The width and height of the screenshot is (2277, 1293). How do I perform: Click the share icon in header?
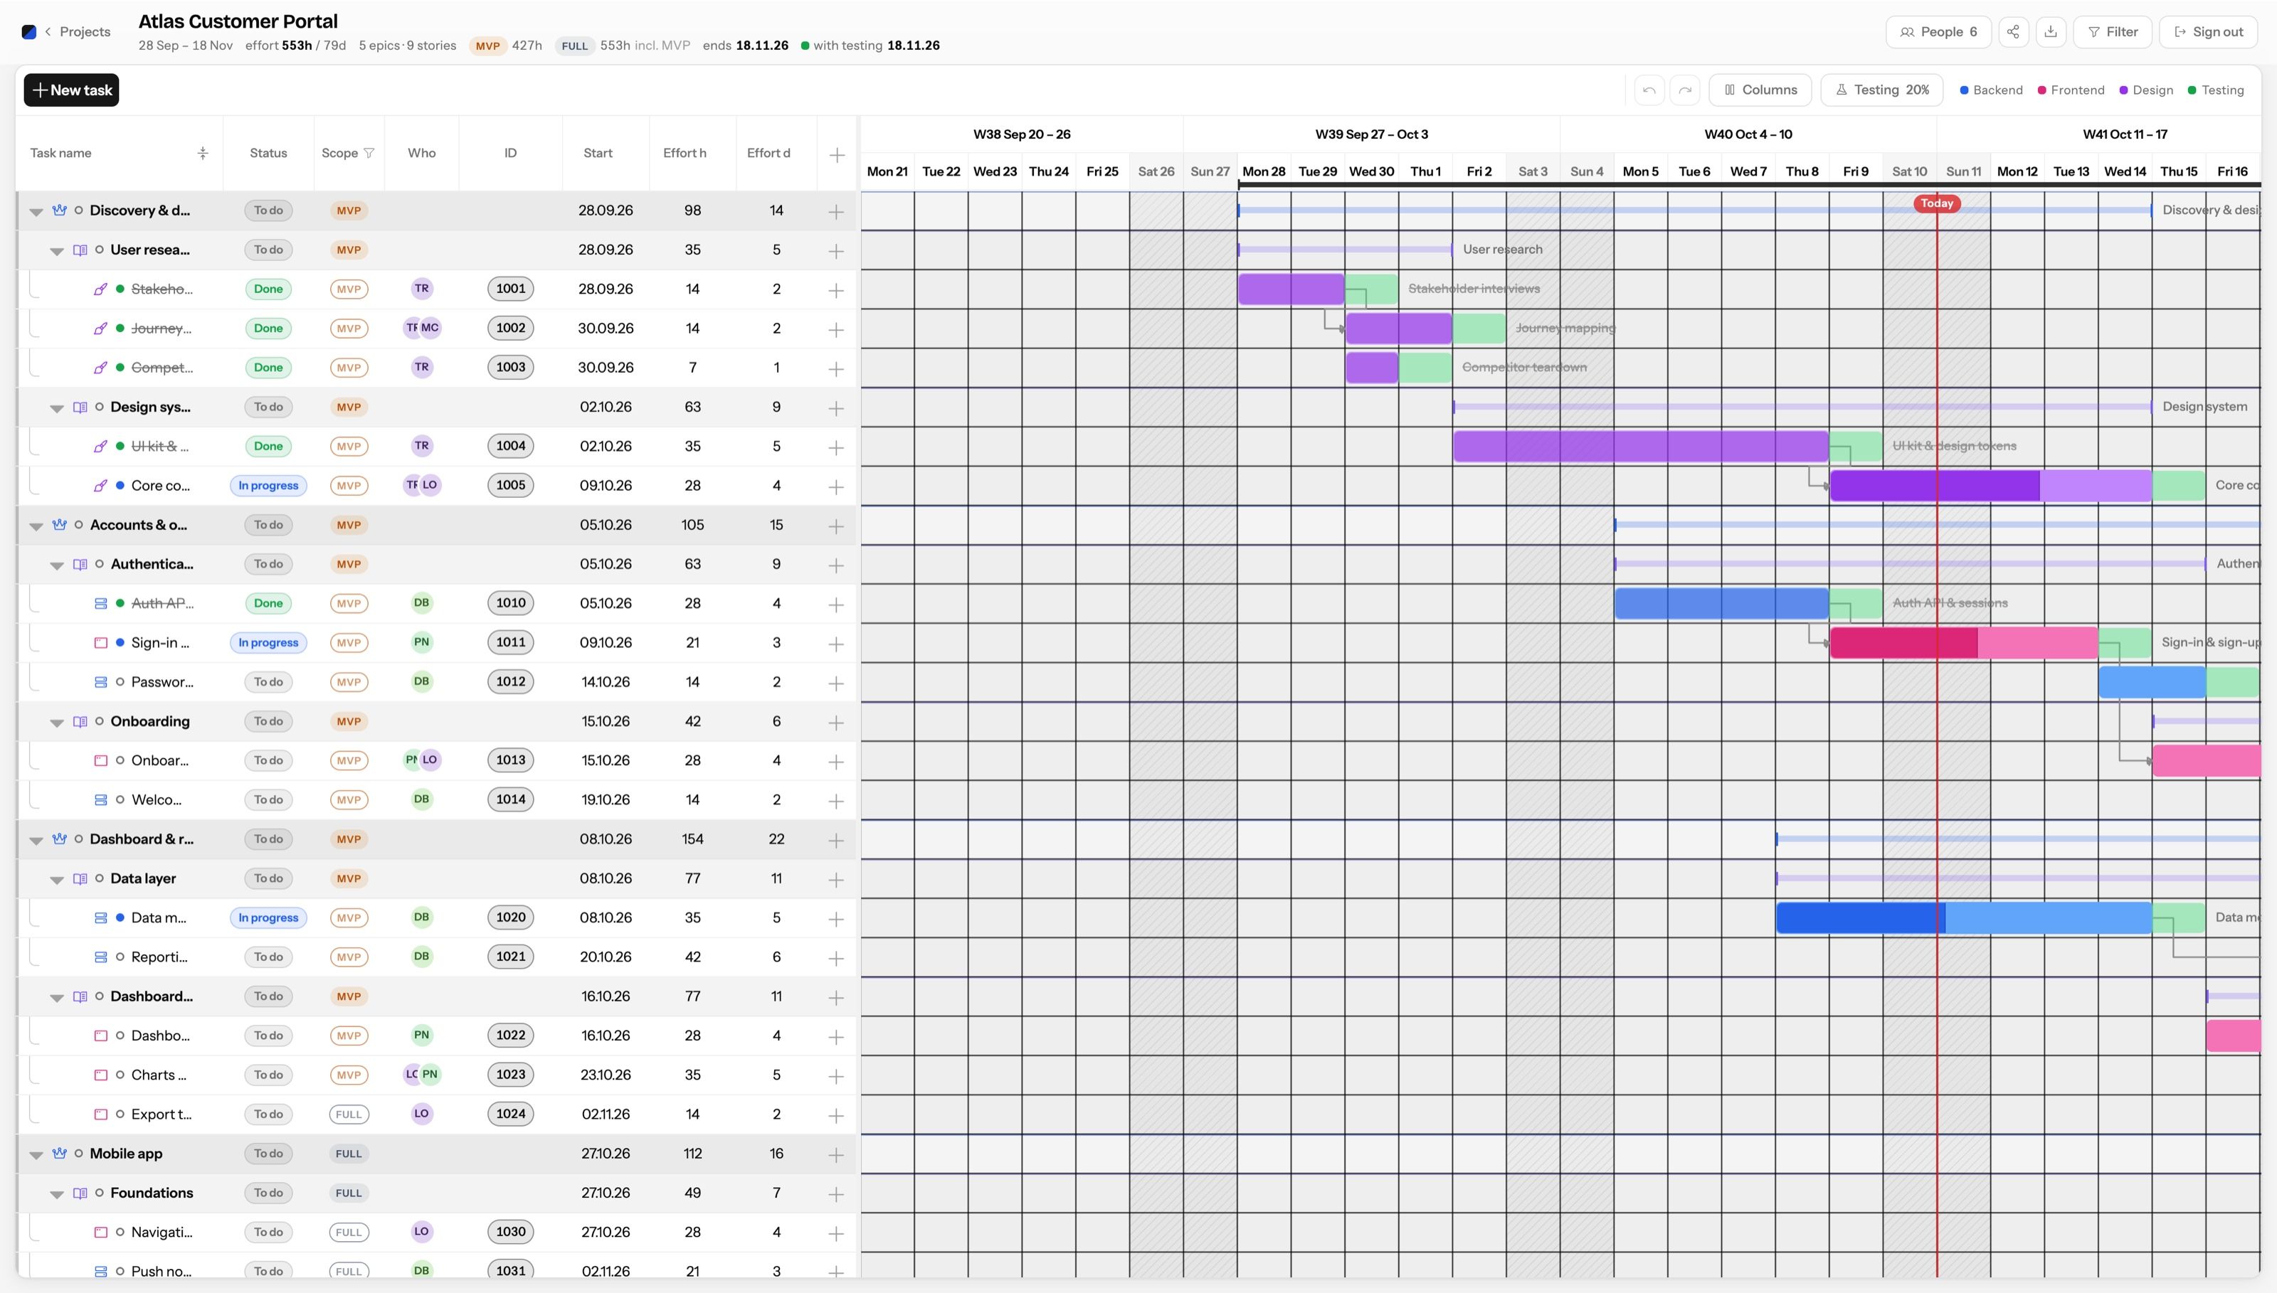coord(2013,32)
